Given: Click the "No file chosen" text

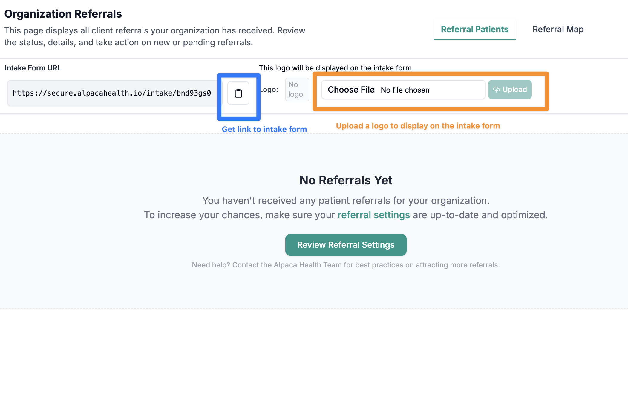Looking at the screenshot, I should 405,90.
